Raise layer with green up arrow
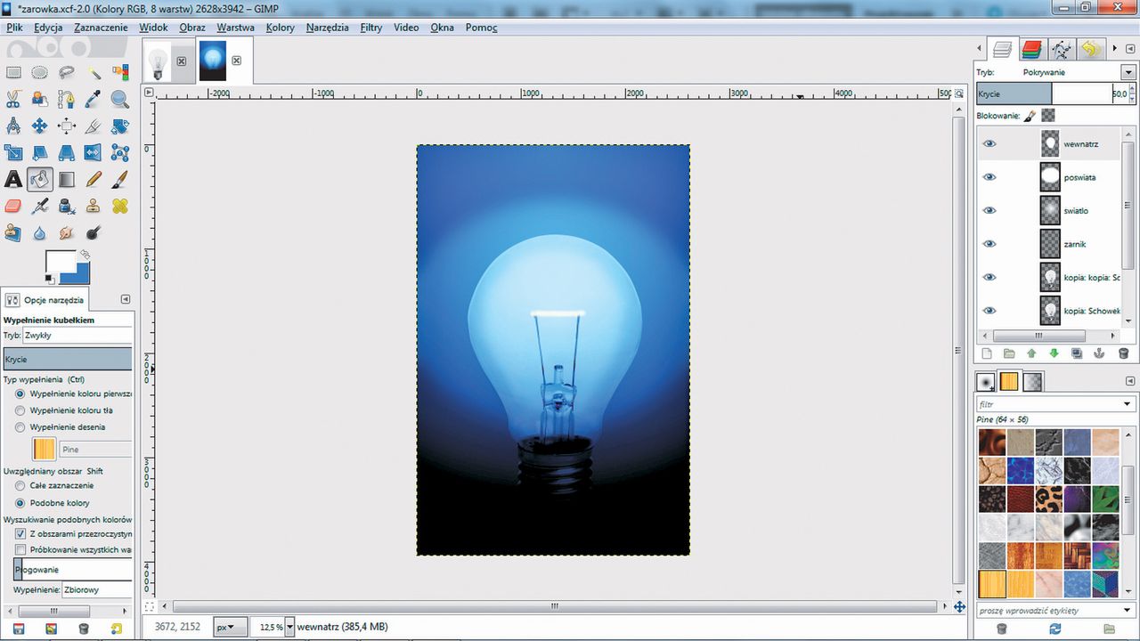This screenshot has height=641, width=1140. click(1031, 353)
